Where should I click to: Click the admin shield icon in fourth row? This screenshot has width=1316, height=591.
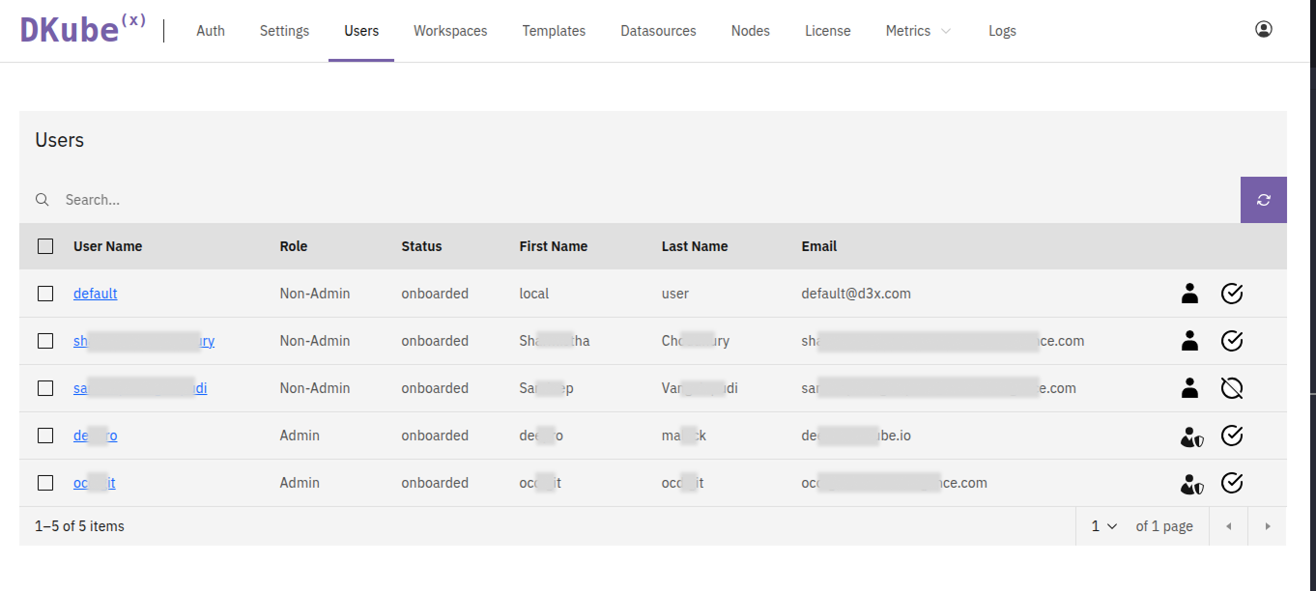pos(1190,436)
